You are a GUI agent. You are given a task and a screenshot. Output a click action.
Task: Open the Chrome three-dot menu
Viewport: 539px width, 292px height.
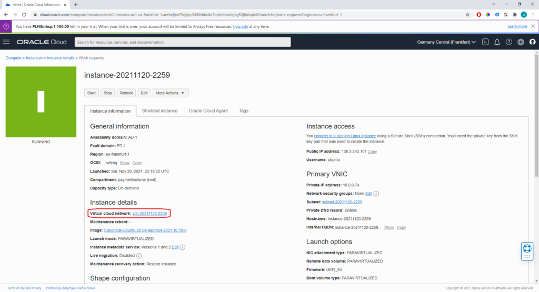click(533, 15)
